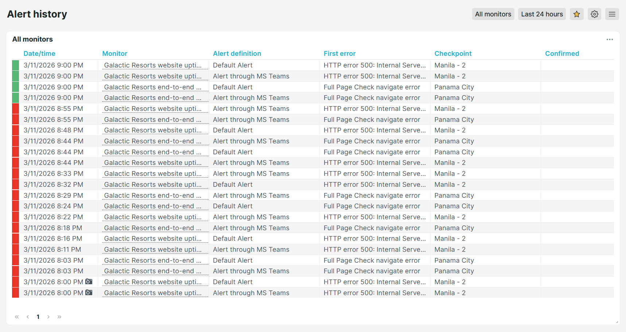This screenshot has width=626, height=332.
Task: Open the hamburger menu icon
Action: 612,14
